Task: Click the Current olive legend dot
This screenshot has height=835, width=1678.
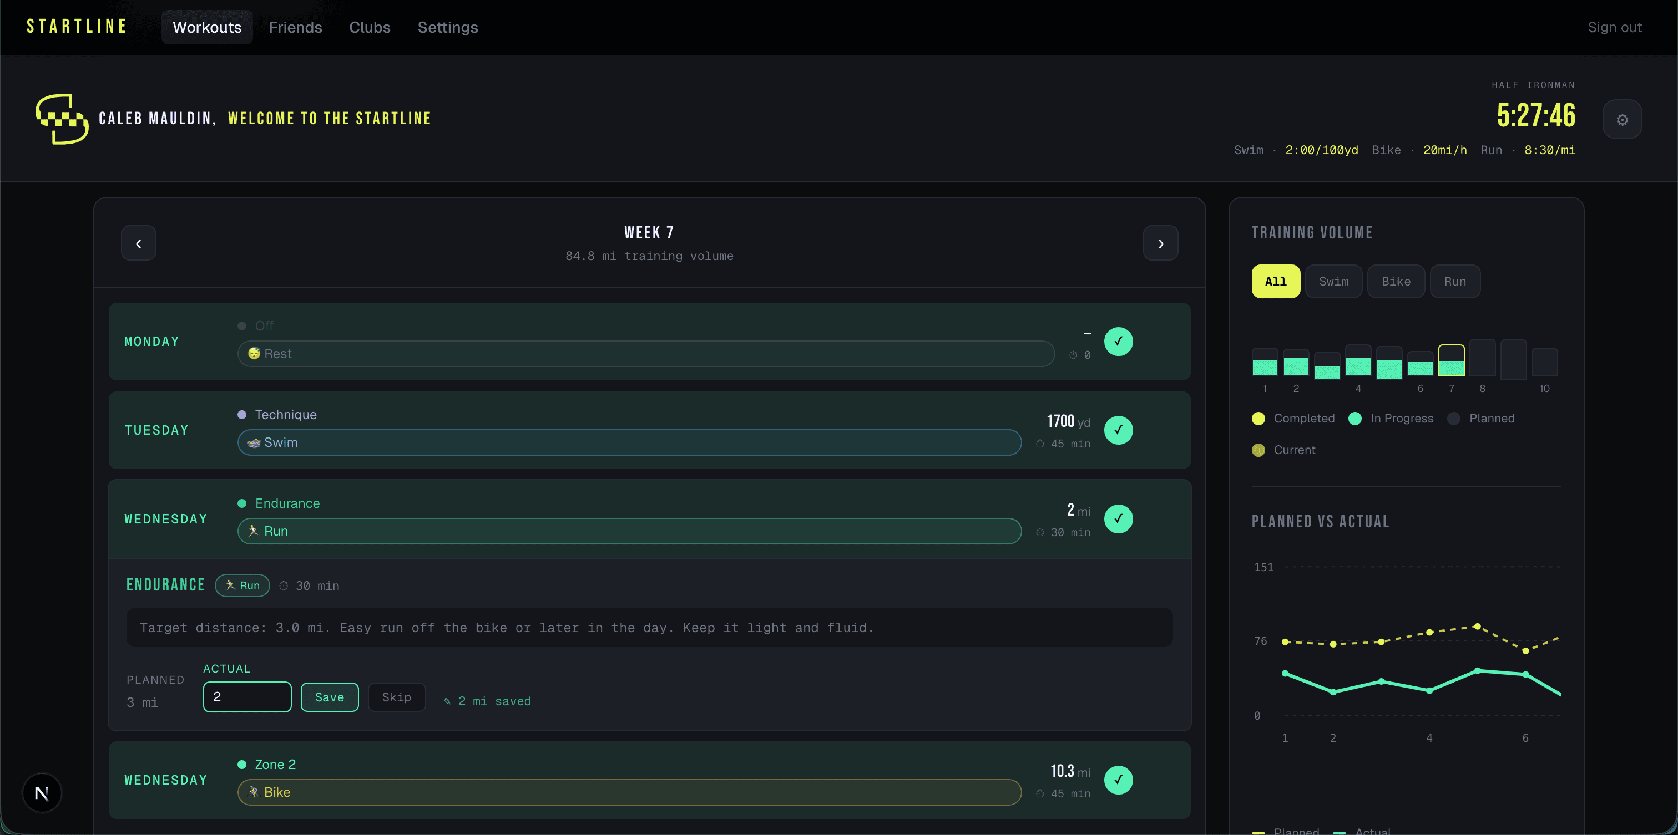Action: pyautogui.click(x=1258, y=450)
